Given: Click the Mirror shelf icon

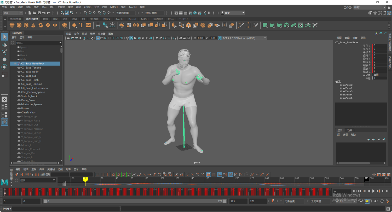Looking at the screenshot, I should (136, 25).
